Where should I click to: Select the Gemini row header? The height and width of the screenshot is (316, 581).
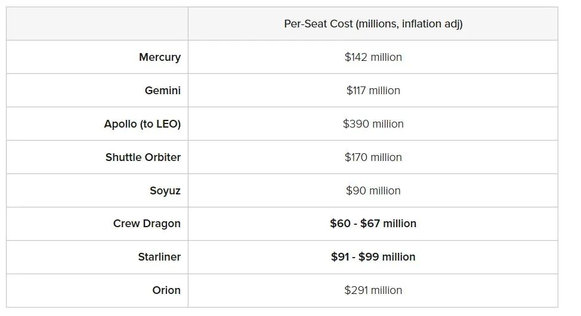162,91
